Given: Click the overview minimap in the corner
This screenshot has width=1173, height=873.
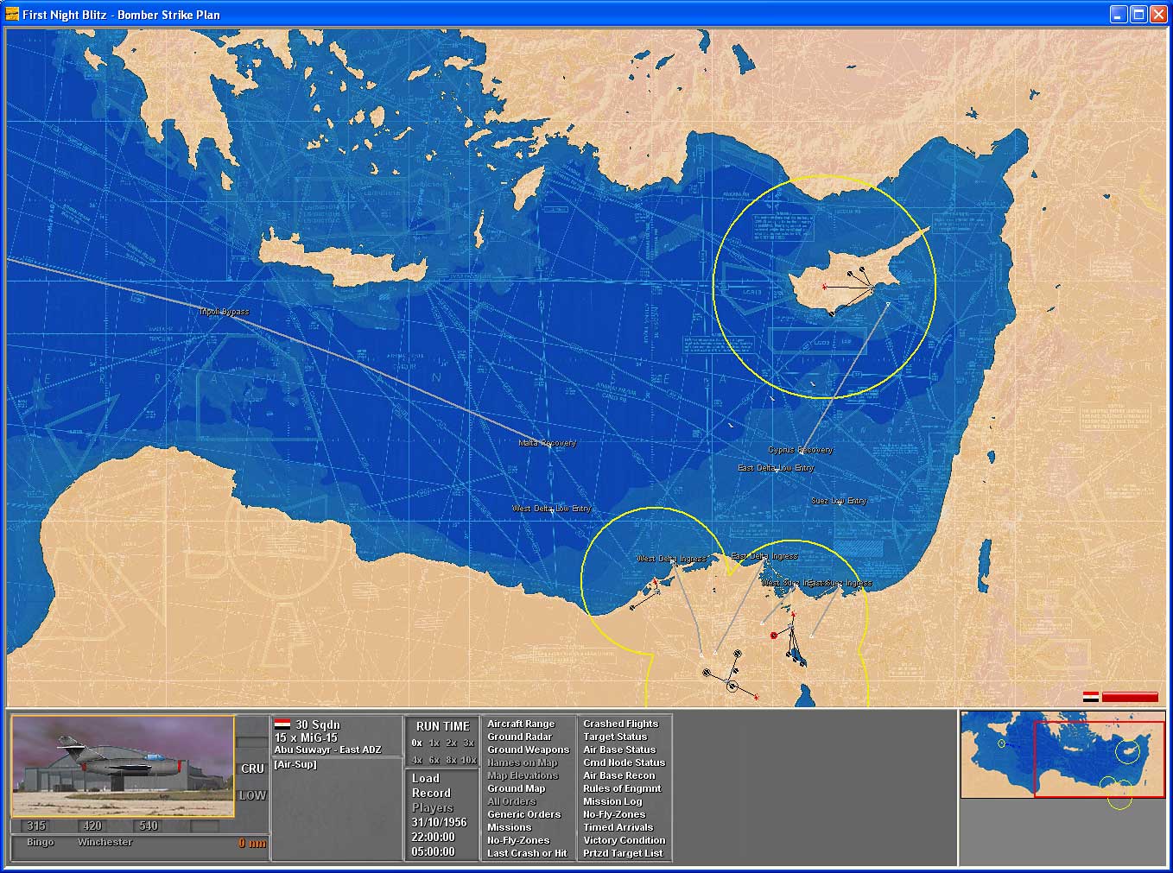Looking at the screenshot, I should coord(1062,755).
